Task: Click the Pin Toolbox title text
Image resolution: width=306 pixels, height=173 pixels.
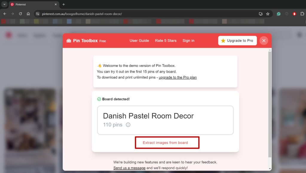Action: tap(85, 41)
